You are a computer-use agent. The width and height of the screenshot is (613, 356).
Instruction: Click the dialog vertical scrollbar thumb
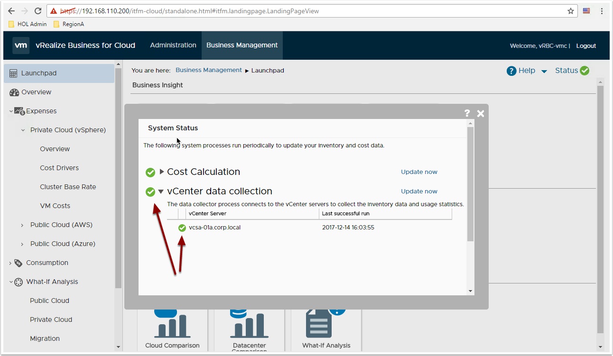coord(470,184)
